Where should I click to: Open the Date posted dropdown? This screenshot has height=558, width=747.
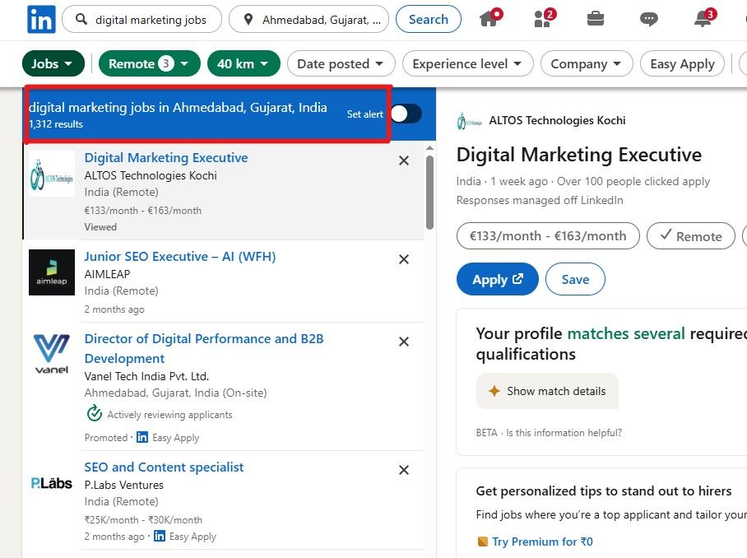pyautogui.click(x=341, y=64)
